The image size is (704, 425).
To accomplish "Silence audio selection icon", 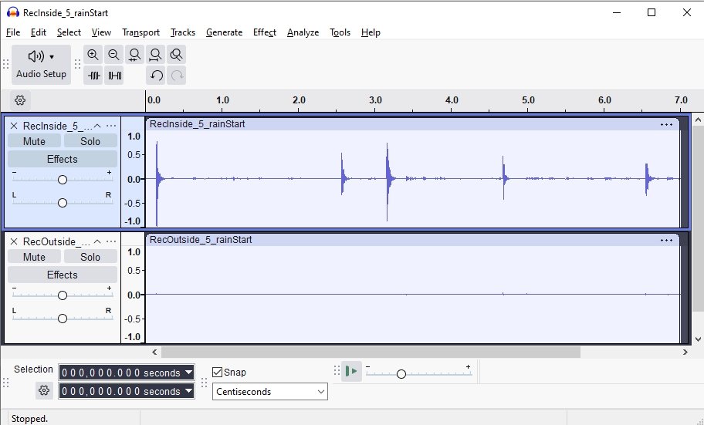I will pyautogui.click(x=115, y=76).
